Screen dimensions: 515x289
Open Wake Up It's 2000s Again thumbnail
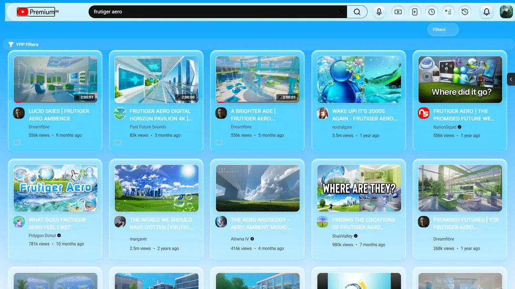[x=359, y=80]
